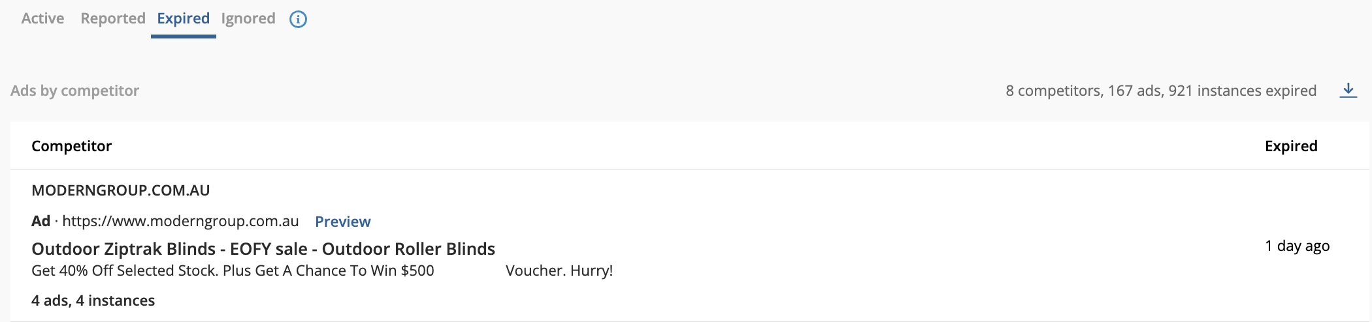Click the '8 competitors' summary text

[1053, 91]
